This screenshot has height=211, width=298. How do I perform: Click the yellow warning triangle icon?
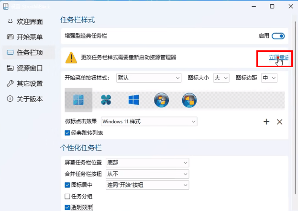pos(71,58)
